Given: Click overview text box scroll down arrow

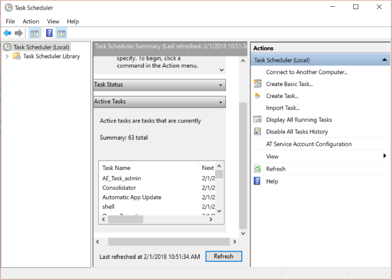Looking at the screenshot, I should (222, 70).
